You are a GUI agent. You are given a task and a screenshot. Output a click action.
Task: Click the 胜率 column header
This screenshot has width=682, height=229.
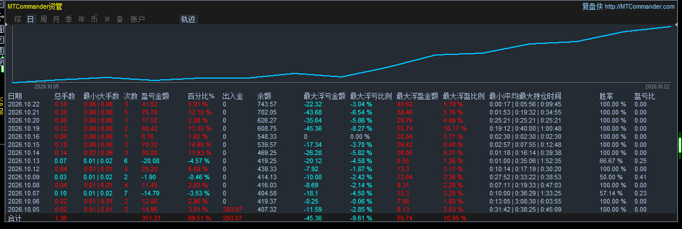coord(607,96)
